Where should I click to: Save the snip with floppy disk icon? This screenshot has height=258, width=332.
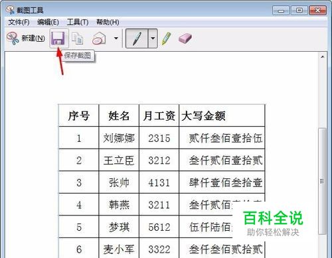click(58, 38)
